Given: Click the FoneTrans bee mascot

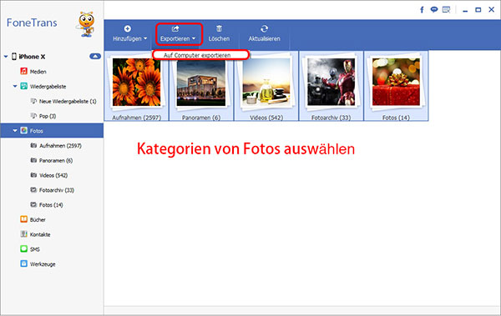Looking at the screenshot, I should pos(86,24).
